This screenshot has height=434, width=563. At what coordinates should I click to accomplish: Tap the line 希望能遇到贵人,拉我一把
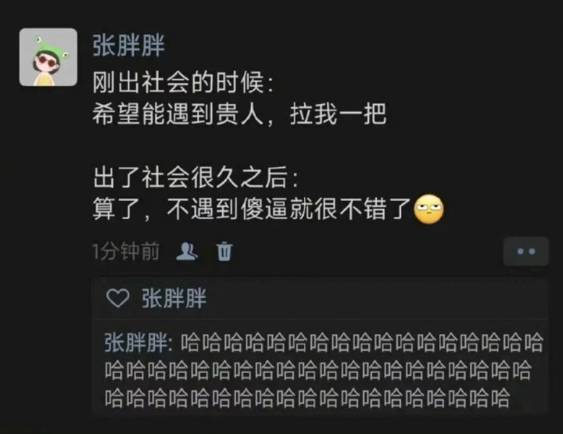[x=239, y=114]
